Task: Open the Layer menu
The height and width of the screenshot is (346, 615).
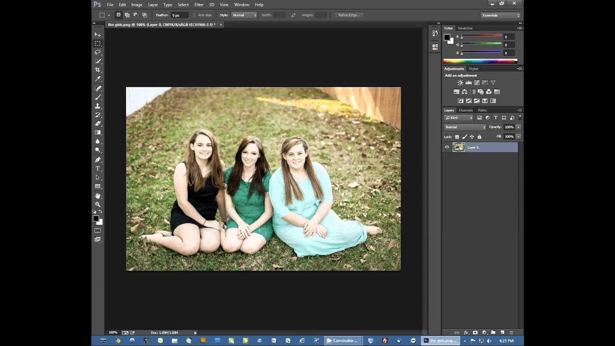Action: [x=153, y=5]
